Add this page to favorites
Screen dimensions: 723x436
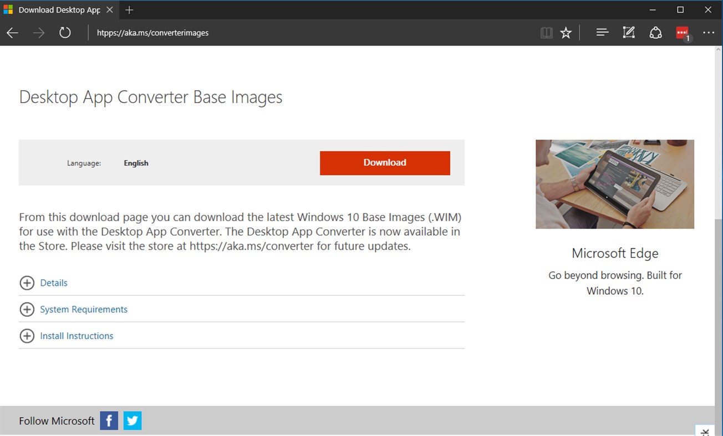(x=566, y=33)
